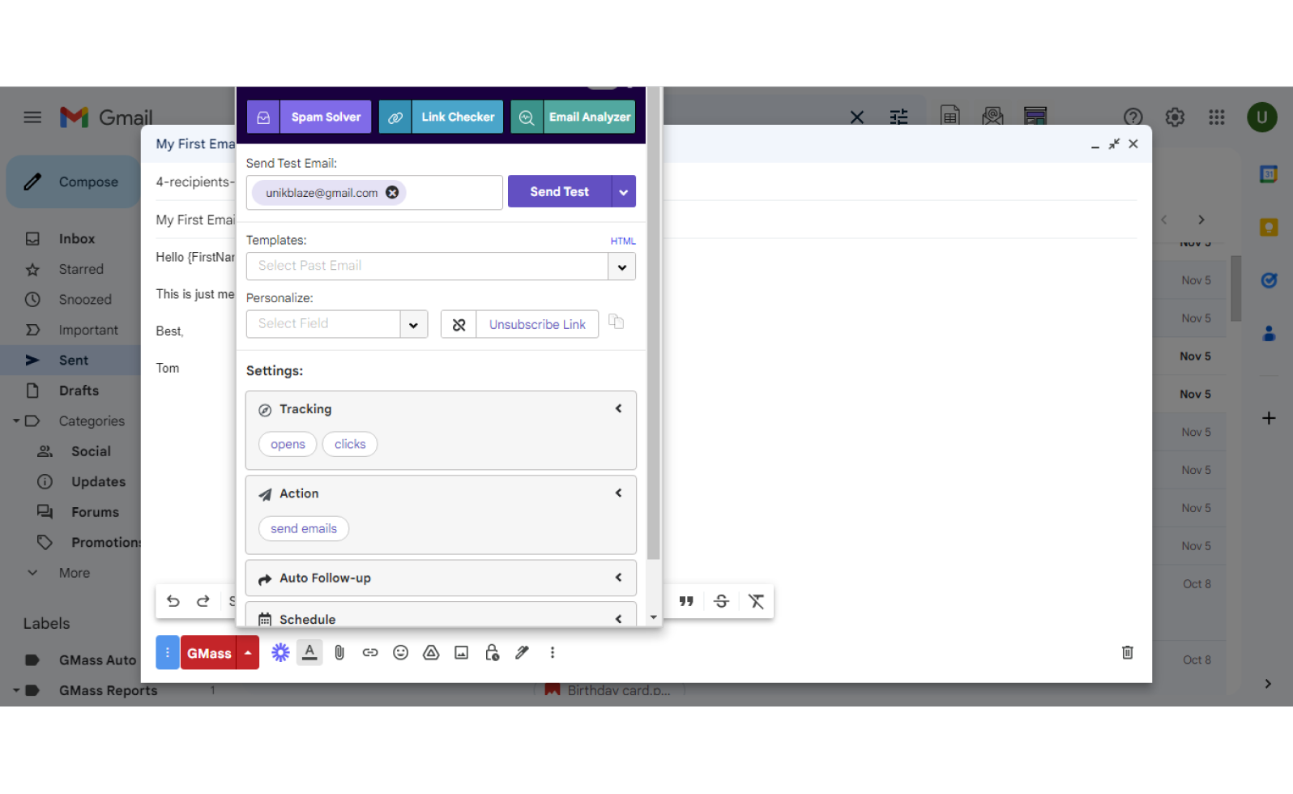Open Sent folder
The image size is (1293, 794).
[x=74, y=361]
